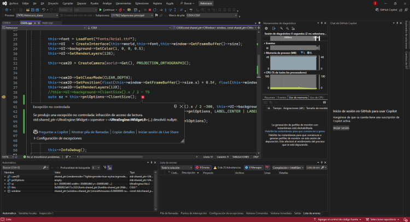The image size is (410, 222).
Task: Expand the cam2D variable row
Action: pos(5,177)
